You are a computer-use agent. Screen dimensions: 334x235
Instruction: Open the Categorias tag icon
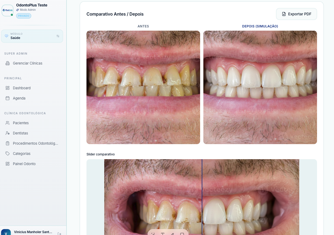(x=8, y=154)
